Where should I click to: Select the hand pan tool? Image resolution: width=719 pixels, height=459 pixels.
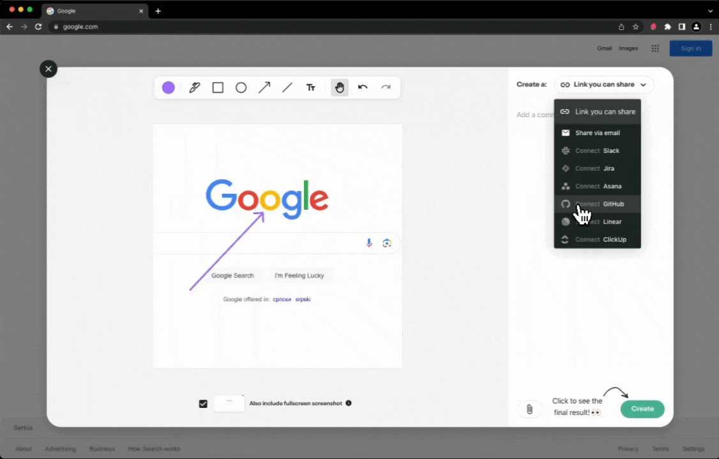pyautogui.click(x=340, y=88)
